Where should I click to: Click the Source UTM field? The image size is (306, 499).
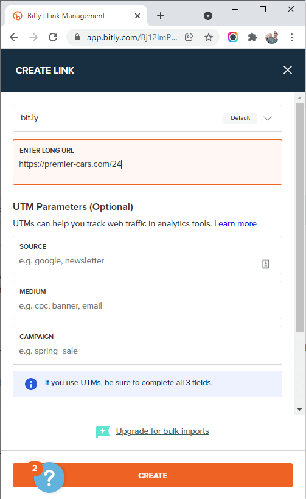pos(147,255)
